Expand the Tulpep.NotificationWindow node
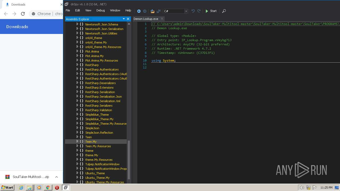The width and height of the screenshot is (340, 191). 77,164
